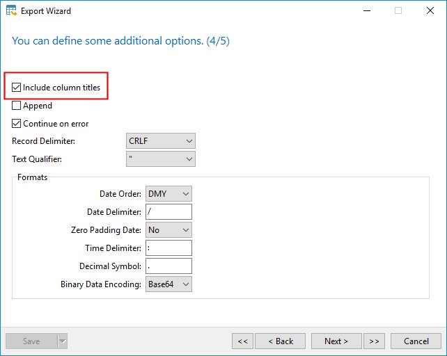Click the Record Delimiter label
This screenshot has height=356, width=447.
[x=43, y=141]
